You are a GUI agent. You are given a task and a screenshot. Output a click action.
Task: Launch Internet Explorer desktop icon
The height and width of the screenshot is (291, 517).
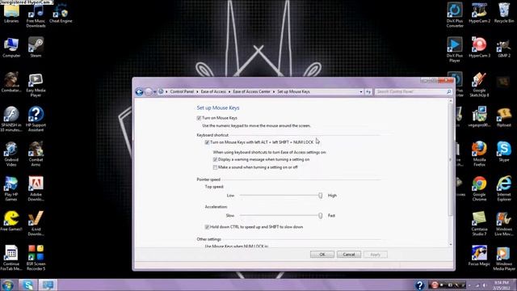(x=504, y=188)
